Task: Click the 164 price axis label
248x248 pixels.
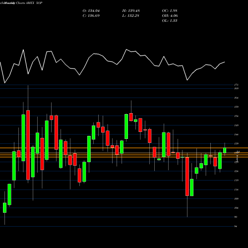Action: pos(237,98)
